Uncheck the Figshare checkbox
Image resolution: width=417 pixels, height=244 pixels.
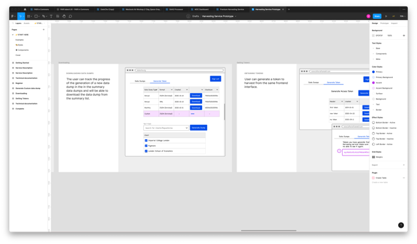(x=146, y=146)
